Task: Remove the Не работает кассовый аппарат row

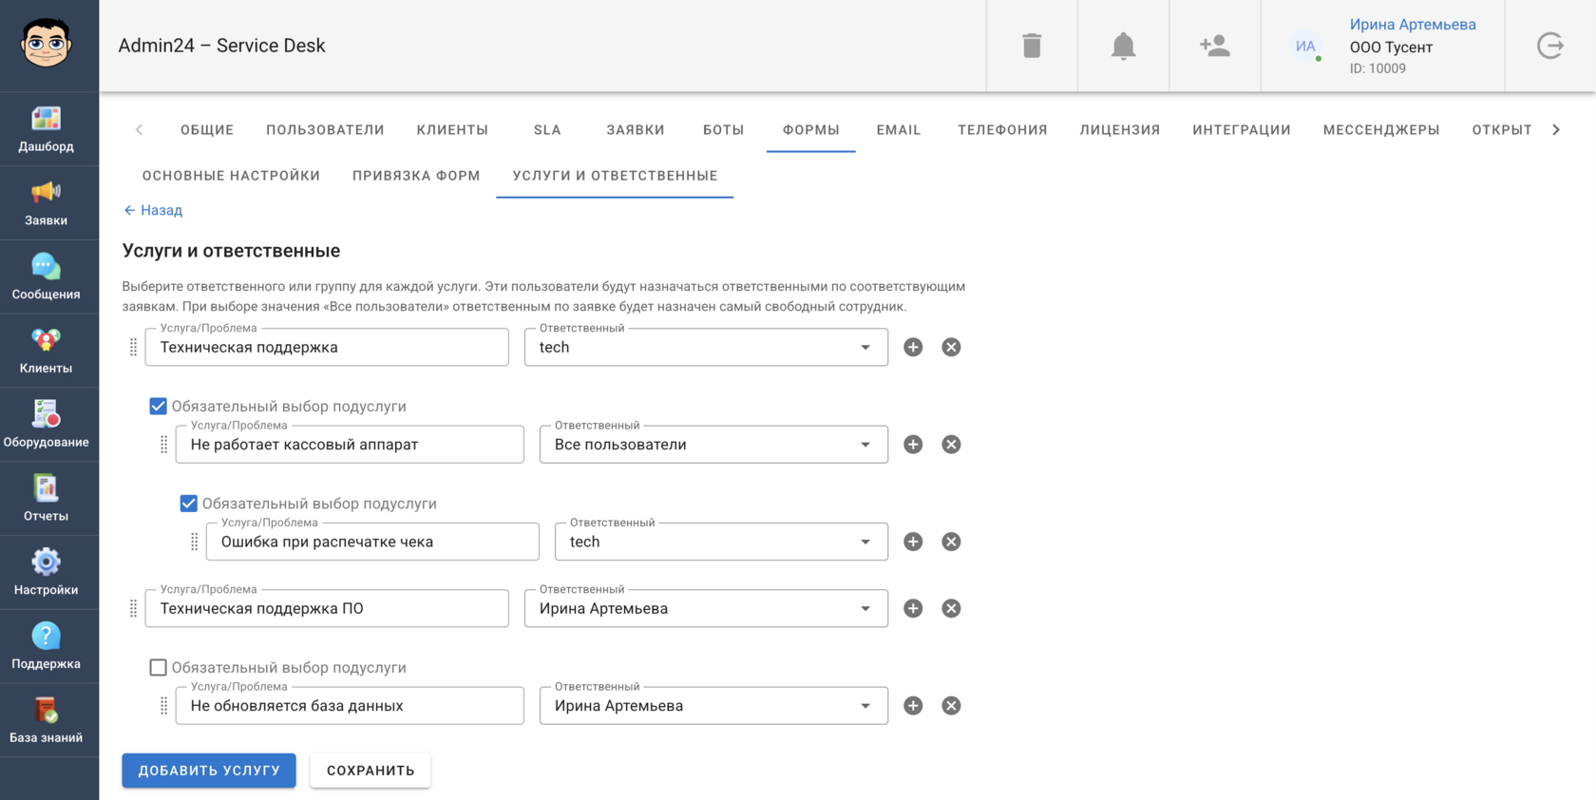Action: 951,445
